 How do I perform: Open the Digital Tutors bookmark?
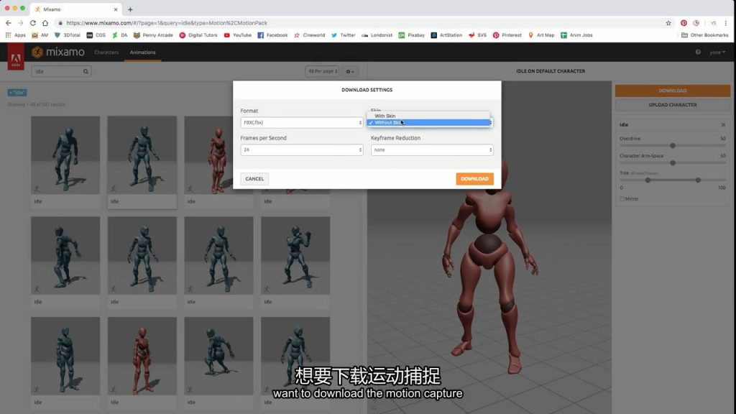198,35
